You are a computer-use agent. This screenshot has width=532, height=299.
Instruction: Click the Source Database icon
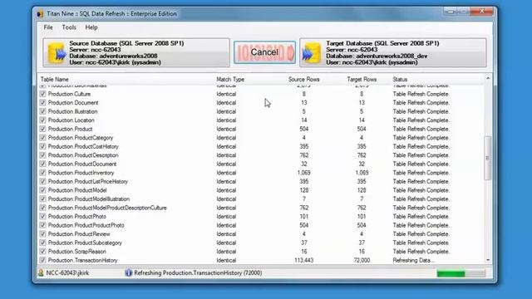[57, 53]
